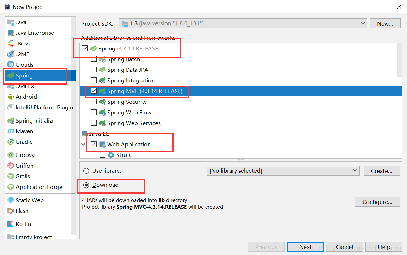Image resolution: width=407 pixels, height=255 pixels.
Task: Select the Empty Project entry
Action: (34, 237)
